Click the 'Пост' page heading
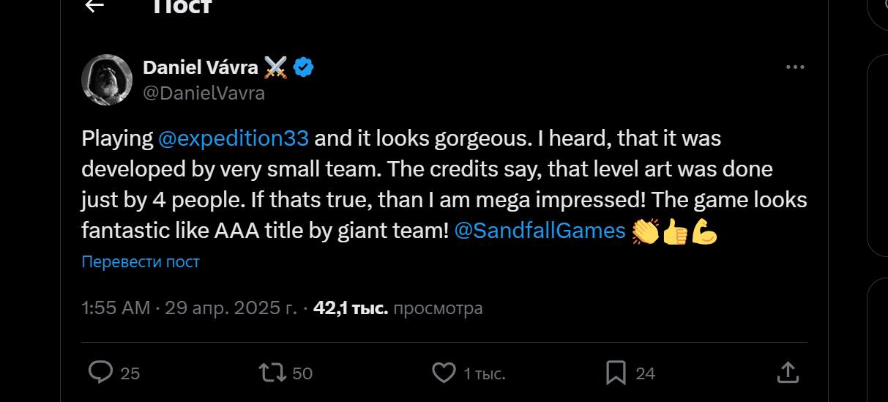This screenshot has width=888, height=402. (x=182, y=7)
